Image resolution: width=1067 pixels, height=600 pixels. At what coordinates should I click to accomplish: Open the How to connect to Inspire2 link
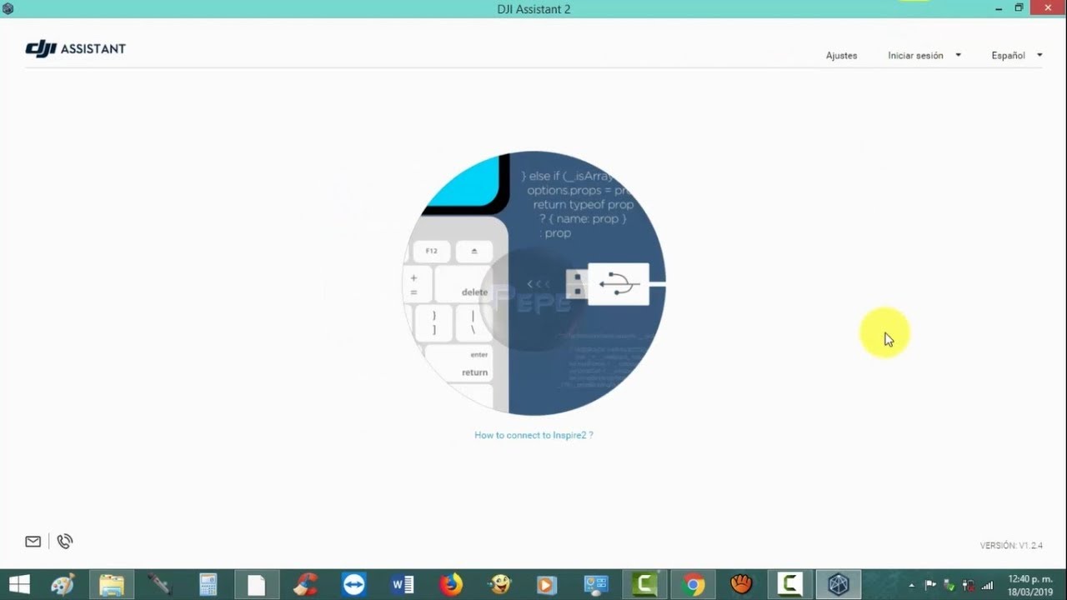pos(533,435)
